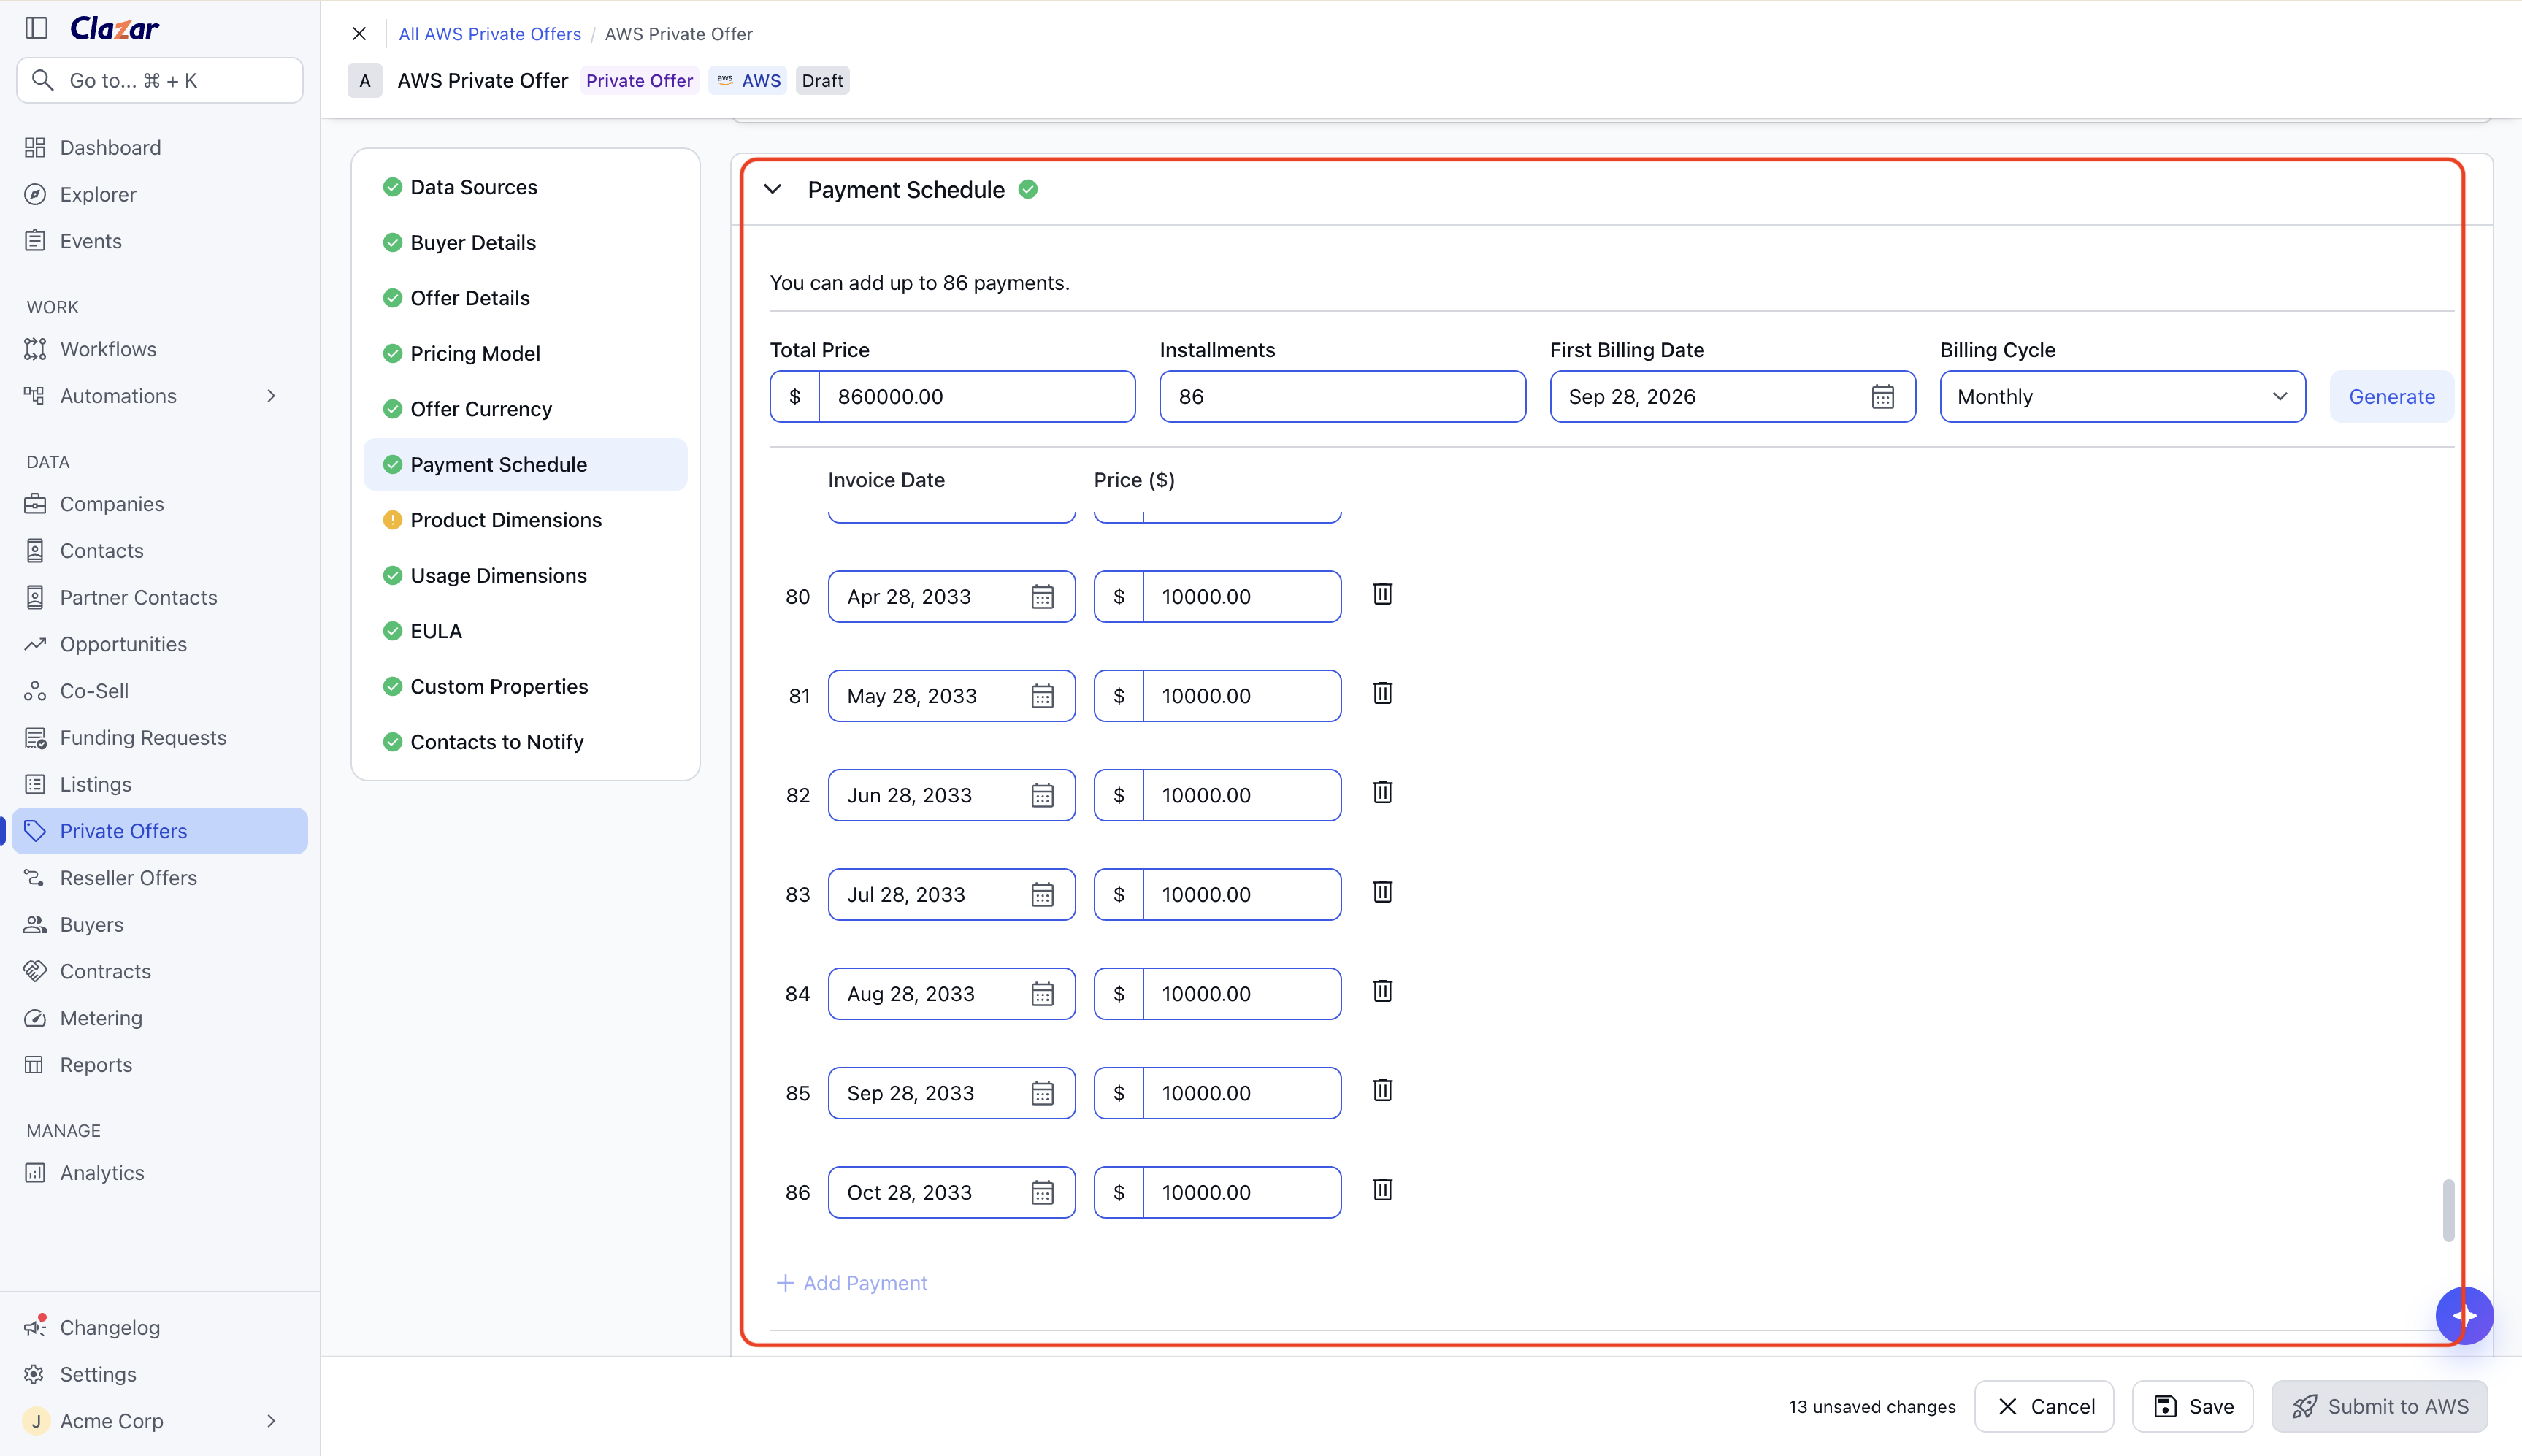Jump to Custom Properties step
The width and height of the screenshot is (2522, 1456).
pos(525,687)
